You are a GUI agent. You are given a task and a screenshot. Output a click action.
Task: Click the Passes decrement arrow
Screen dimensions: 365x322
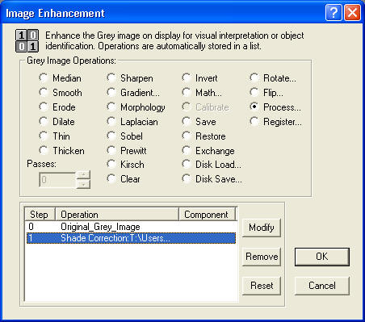(83, 184)
